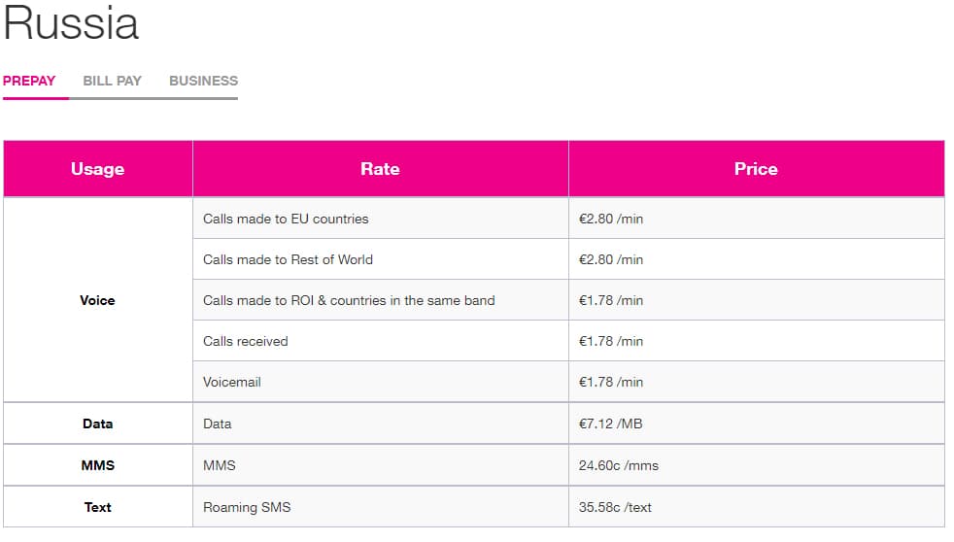954x542 pixels.
Task: Click the Voicemail price of €1.78 /min
Action: point(610,382)
